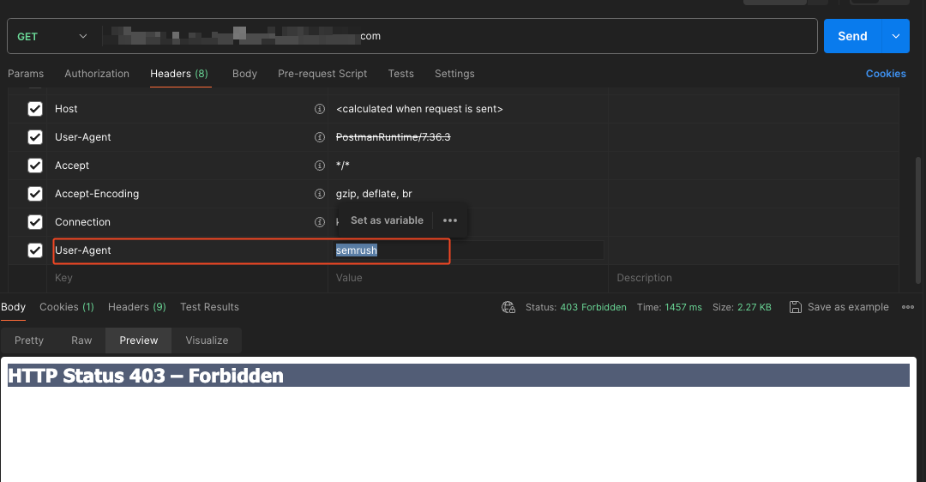Uncheck the Host header checkbox
Image resolution: width=926 pixels, height=482 pixels.
35,109
